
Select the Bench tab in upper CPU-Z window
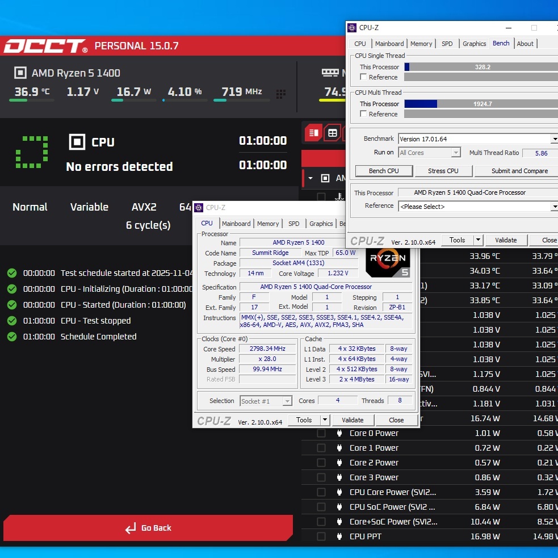pyautogui.click(x=501, y=43)
